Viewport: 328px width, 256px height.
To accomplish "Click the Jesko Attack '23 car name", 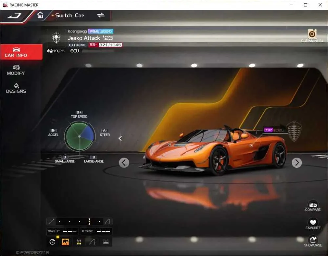I will pyautogui.click(x=90, y=38).
